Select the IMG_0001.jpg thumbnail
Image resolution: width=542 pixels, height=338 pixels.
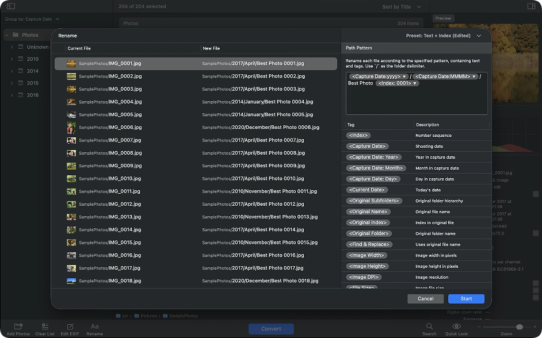71,64
